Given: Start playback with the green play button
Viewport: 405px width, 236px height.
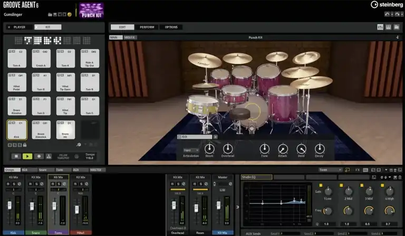Looking at the screenshot, I should (x=27, y=156).
